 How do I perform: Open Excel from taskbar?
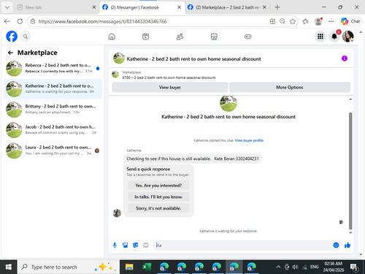pos(147,267)
